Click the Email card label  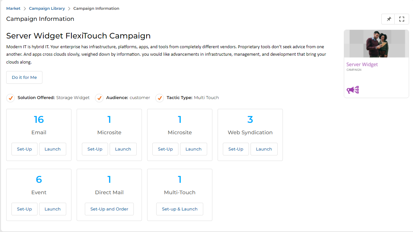[39, 133]
